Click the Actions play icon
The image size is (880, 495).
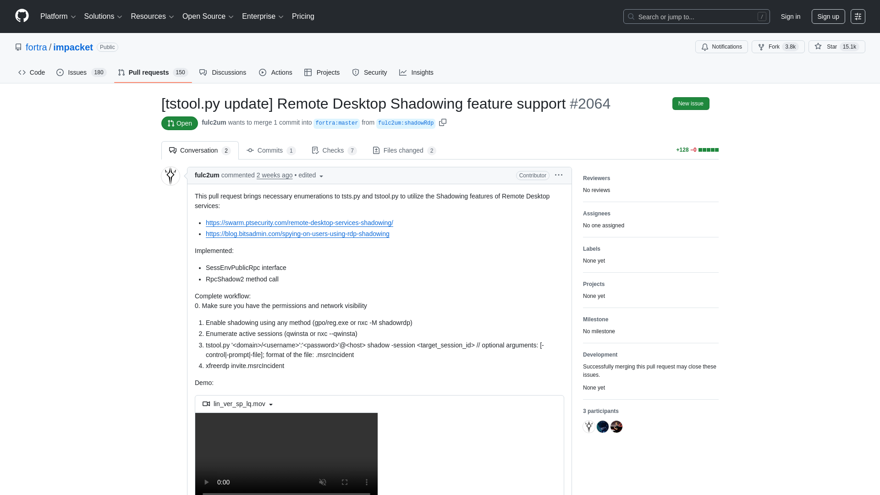pyautogui.click(x=263, y=72)
